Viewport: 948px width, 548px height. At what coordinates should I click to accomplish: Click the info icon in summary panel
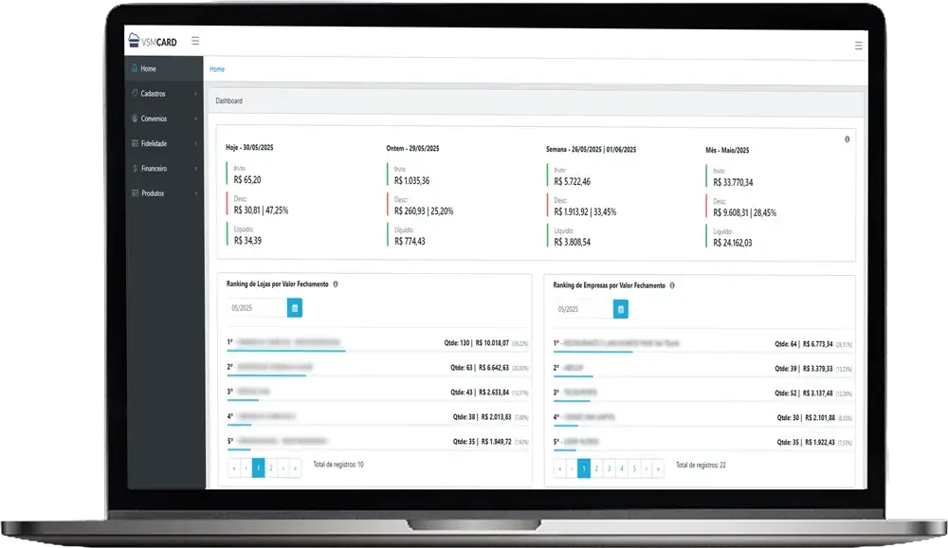click(x=847, y=139)
